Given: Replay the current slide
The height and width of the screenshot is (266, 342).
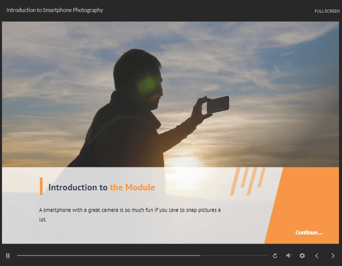Looking at the screenshot, I should (x=275, y=255).
